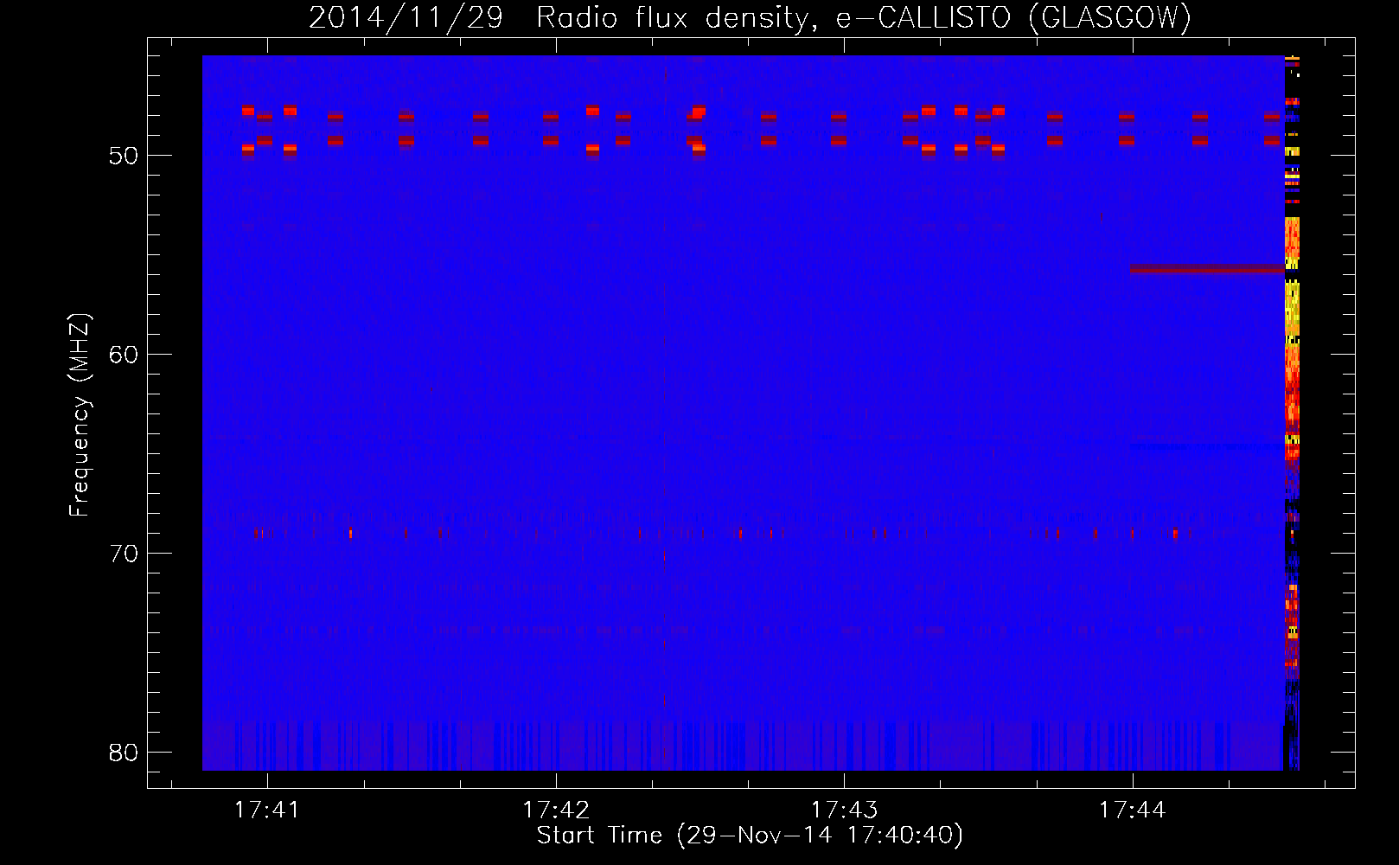The width and height of the screenshot is (1399, 865).
Task: Click the 17:42 time tick label
Action: coord(556,811)
